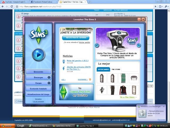Click the El juego forum icon

click(x=18, y=17)
